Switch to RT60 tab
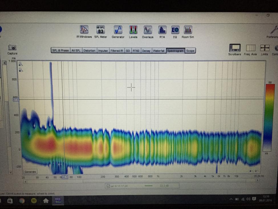 point(136,51)
